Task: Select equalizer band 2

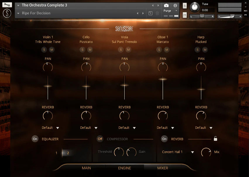Action: (68, 153)
